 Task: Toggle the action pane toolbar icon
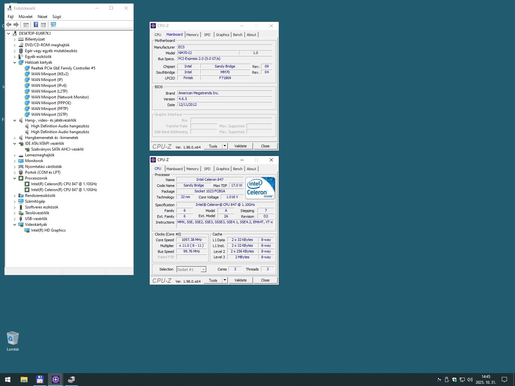(43, 25)
